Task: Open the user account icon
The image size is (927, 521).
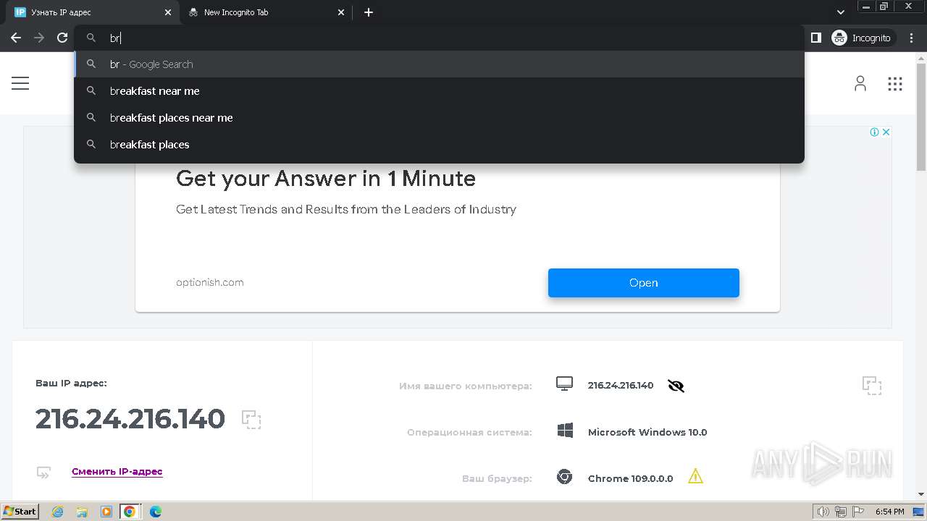Action: [860, 83]
